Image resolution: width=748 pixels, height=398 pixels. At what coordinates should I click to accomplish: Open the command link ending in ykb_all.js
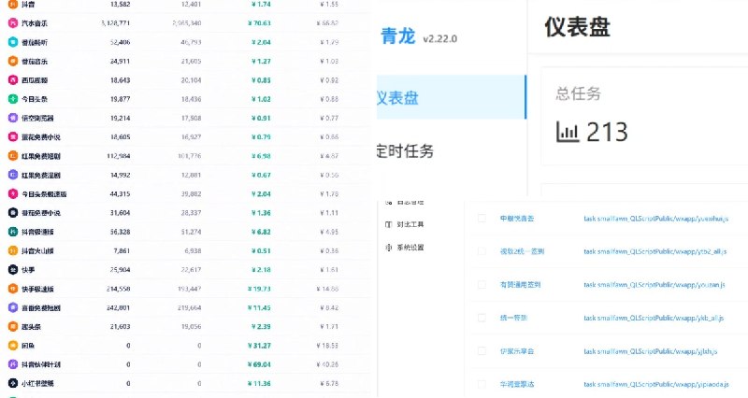pos(654,318)
